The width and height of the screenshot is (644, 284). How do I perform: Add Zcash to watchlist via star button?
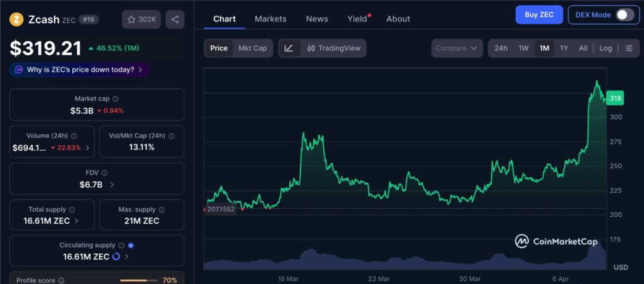click(142, 19)
